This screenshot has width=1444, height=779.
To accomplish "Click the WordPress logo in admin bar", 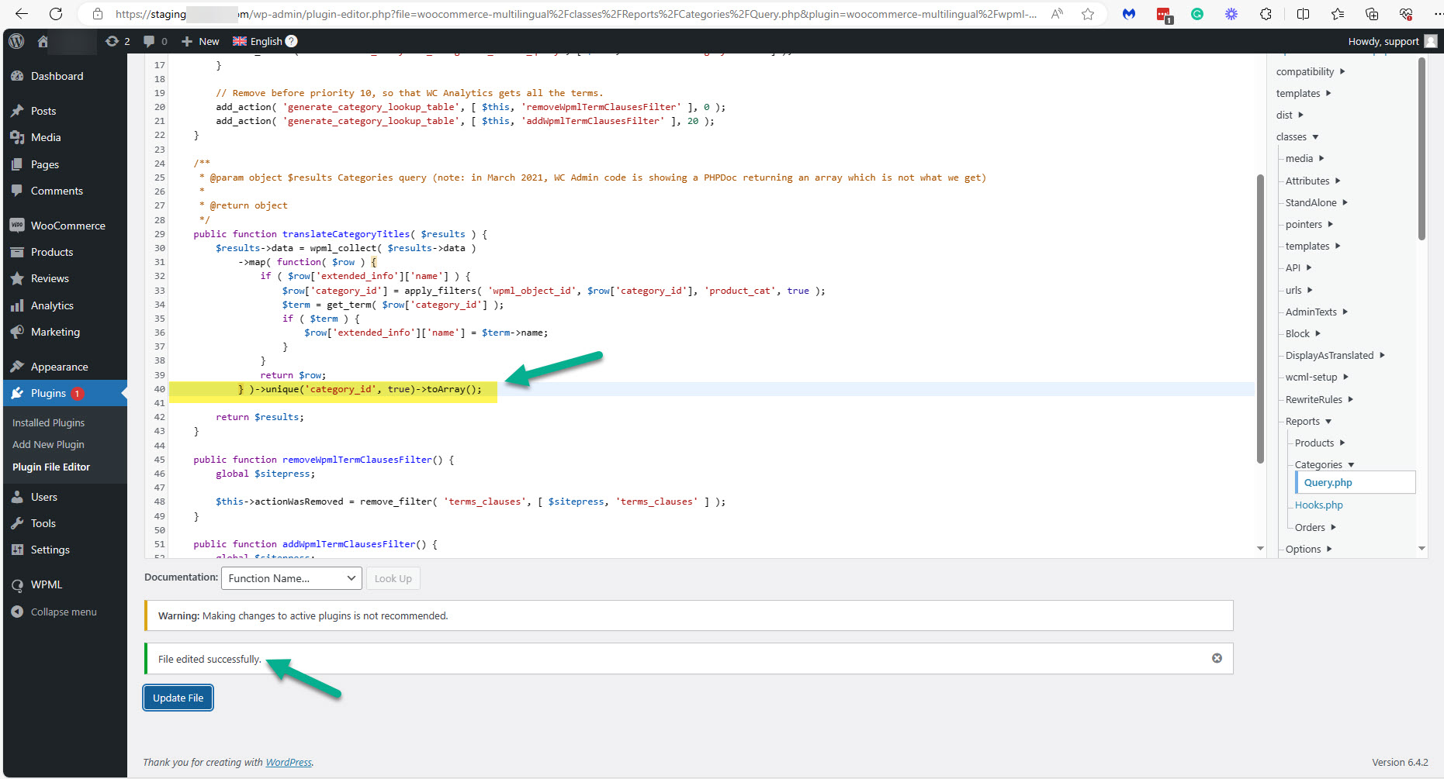I will pyautogui.click(x=16, y=41).
